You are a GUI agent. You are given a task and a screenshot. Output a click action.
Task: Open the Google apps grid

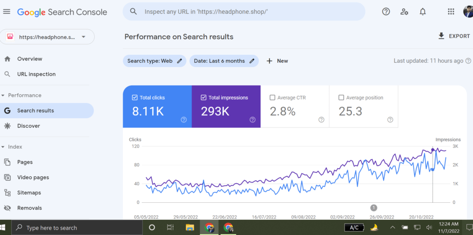pos(451,12)
